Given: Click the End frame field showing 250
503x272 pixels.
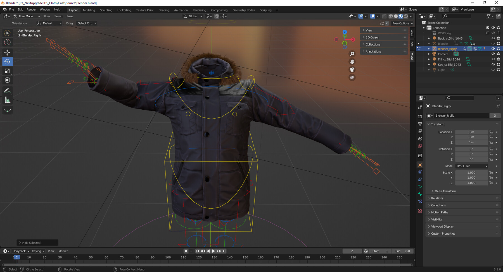Looking at the screenshot, I should pyautogui.click(x=402, y=251).
